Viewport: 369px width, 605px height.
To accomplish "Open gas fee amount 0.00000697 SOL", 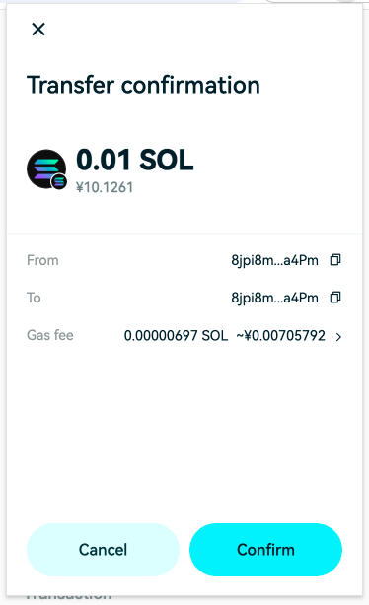I will [x=176, y=336].
